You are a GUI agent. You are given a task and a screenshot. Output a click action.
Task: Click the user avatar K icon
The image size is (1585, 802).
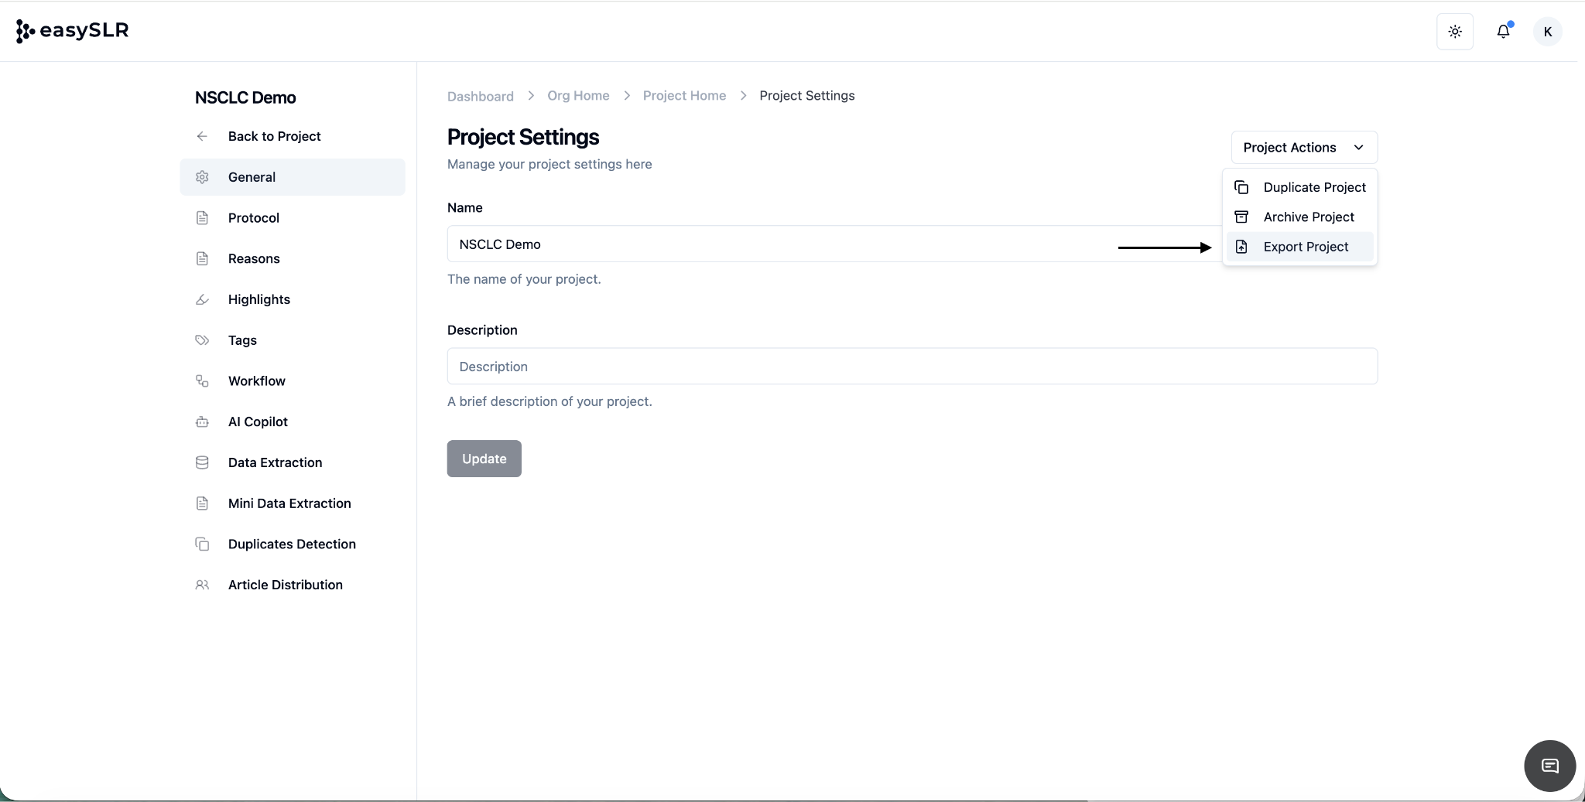click(x=1547, y=32)
